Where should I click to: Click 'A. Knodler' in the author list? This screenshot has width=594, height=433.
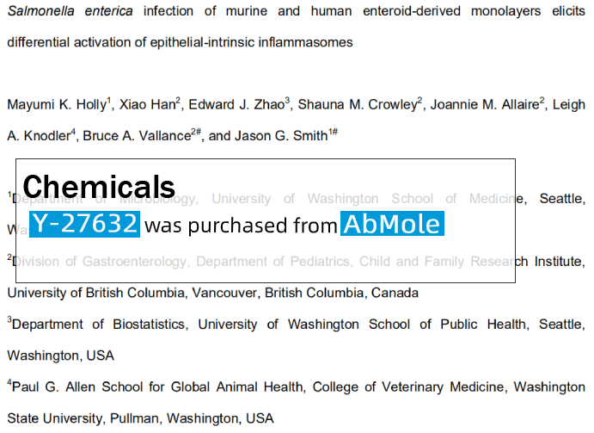[x=39, y=136]
